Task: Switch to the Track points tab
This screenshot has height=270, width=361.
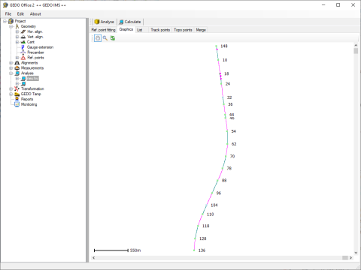Action: coord(160,30)
